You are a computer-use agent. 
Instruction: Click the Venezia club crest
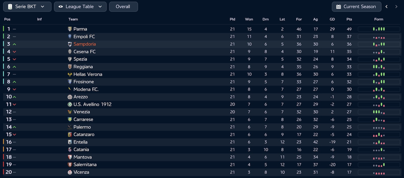[x=70, y=112]
